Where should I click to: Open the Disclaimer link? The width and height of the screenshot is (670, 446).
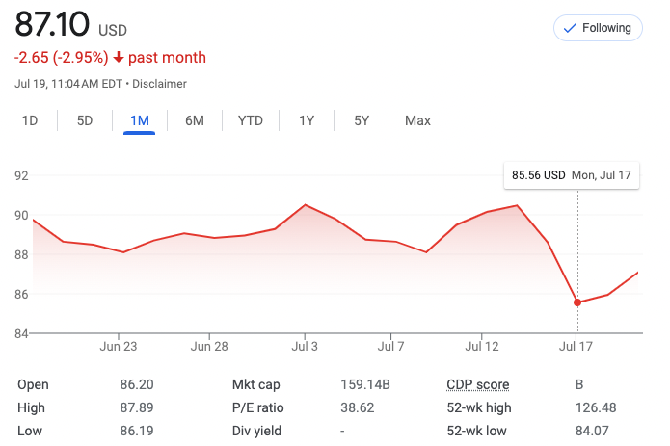click(x=159, y=84)
